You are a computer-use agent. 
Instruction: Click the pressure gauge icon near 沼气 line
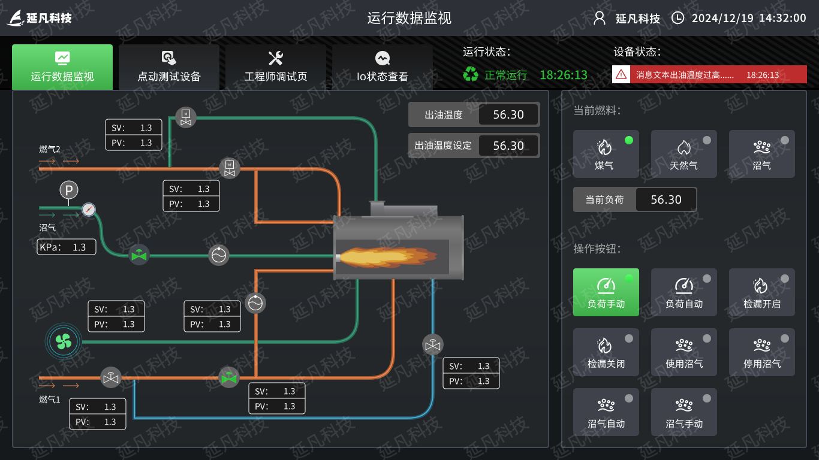point(89,210)
